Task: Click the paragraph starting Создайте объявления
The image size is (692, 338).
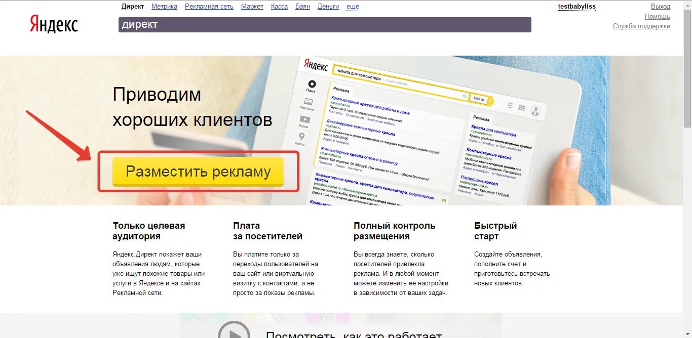Action: (x=512, y=269)
